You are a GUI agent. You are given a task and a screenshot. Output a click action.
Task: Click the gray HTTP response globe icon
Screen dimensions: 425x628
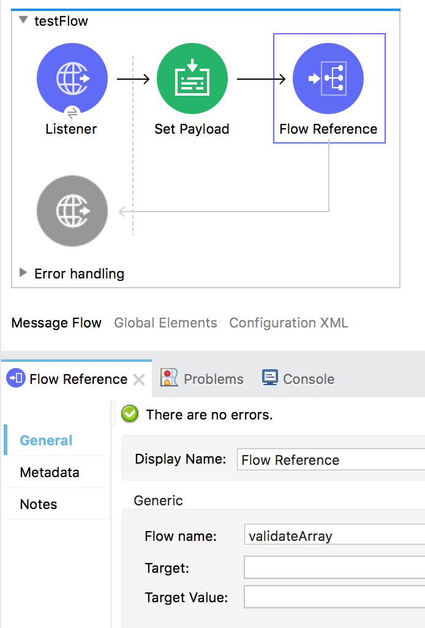[x=72, y=211]
